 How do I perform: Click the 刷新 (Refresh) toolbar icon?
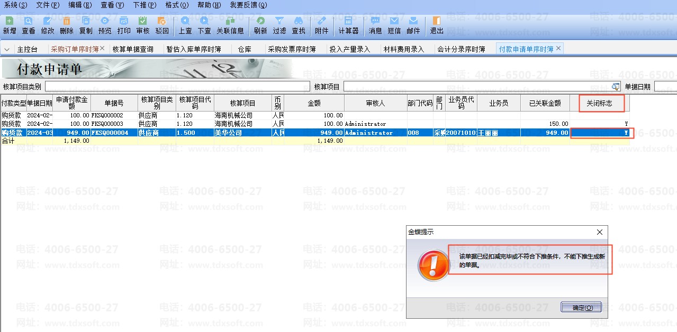click(260, 25)
